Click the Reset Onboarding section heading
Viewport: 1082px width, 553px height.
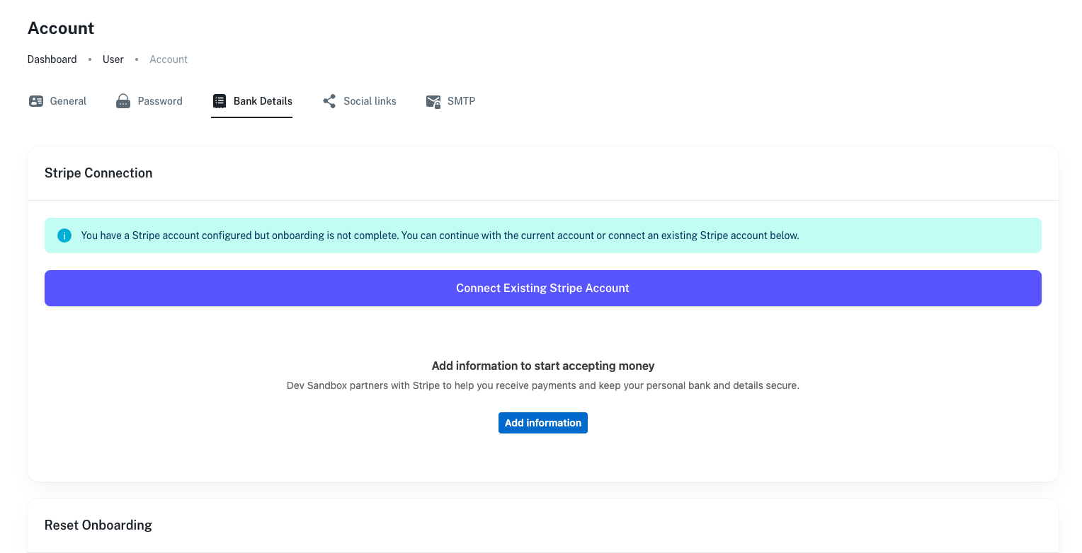tap(98, 525)
